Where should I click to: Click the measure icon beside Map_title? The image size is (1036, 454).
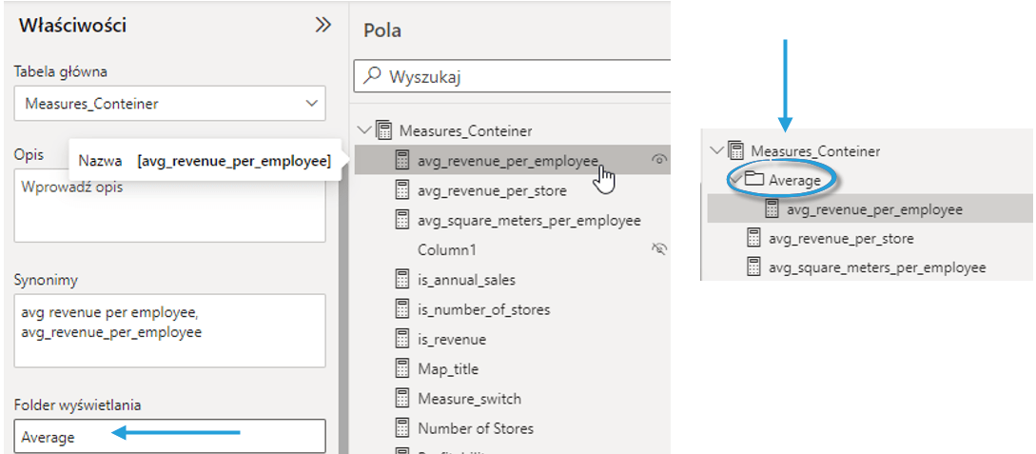[x=402, y=368]
